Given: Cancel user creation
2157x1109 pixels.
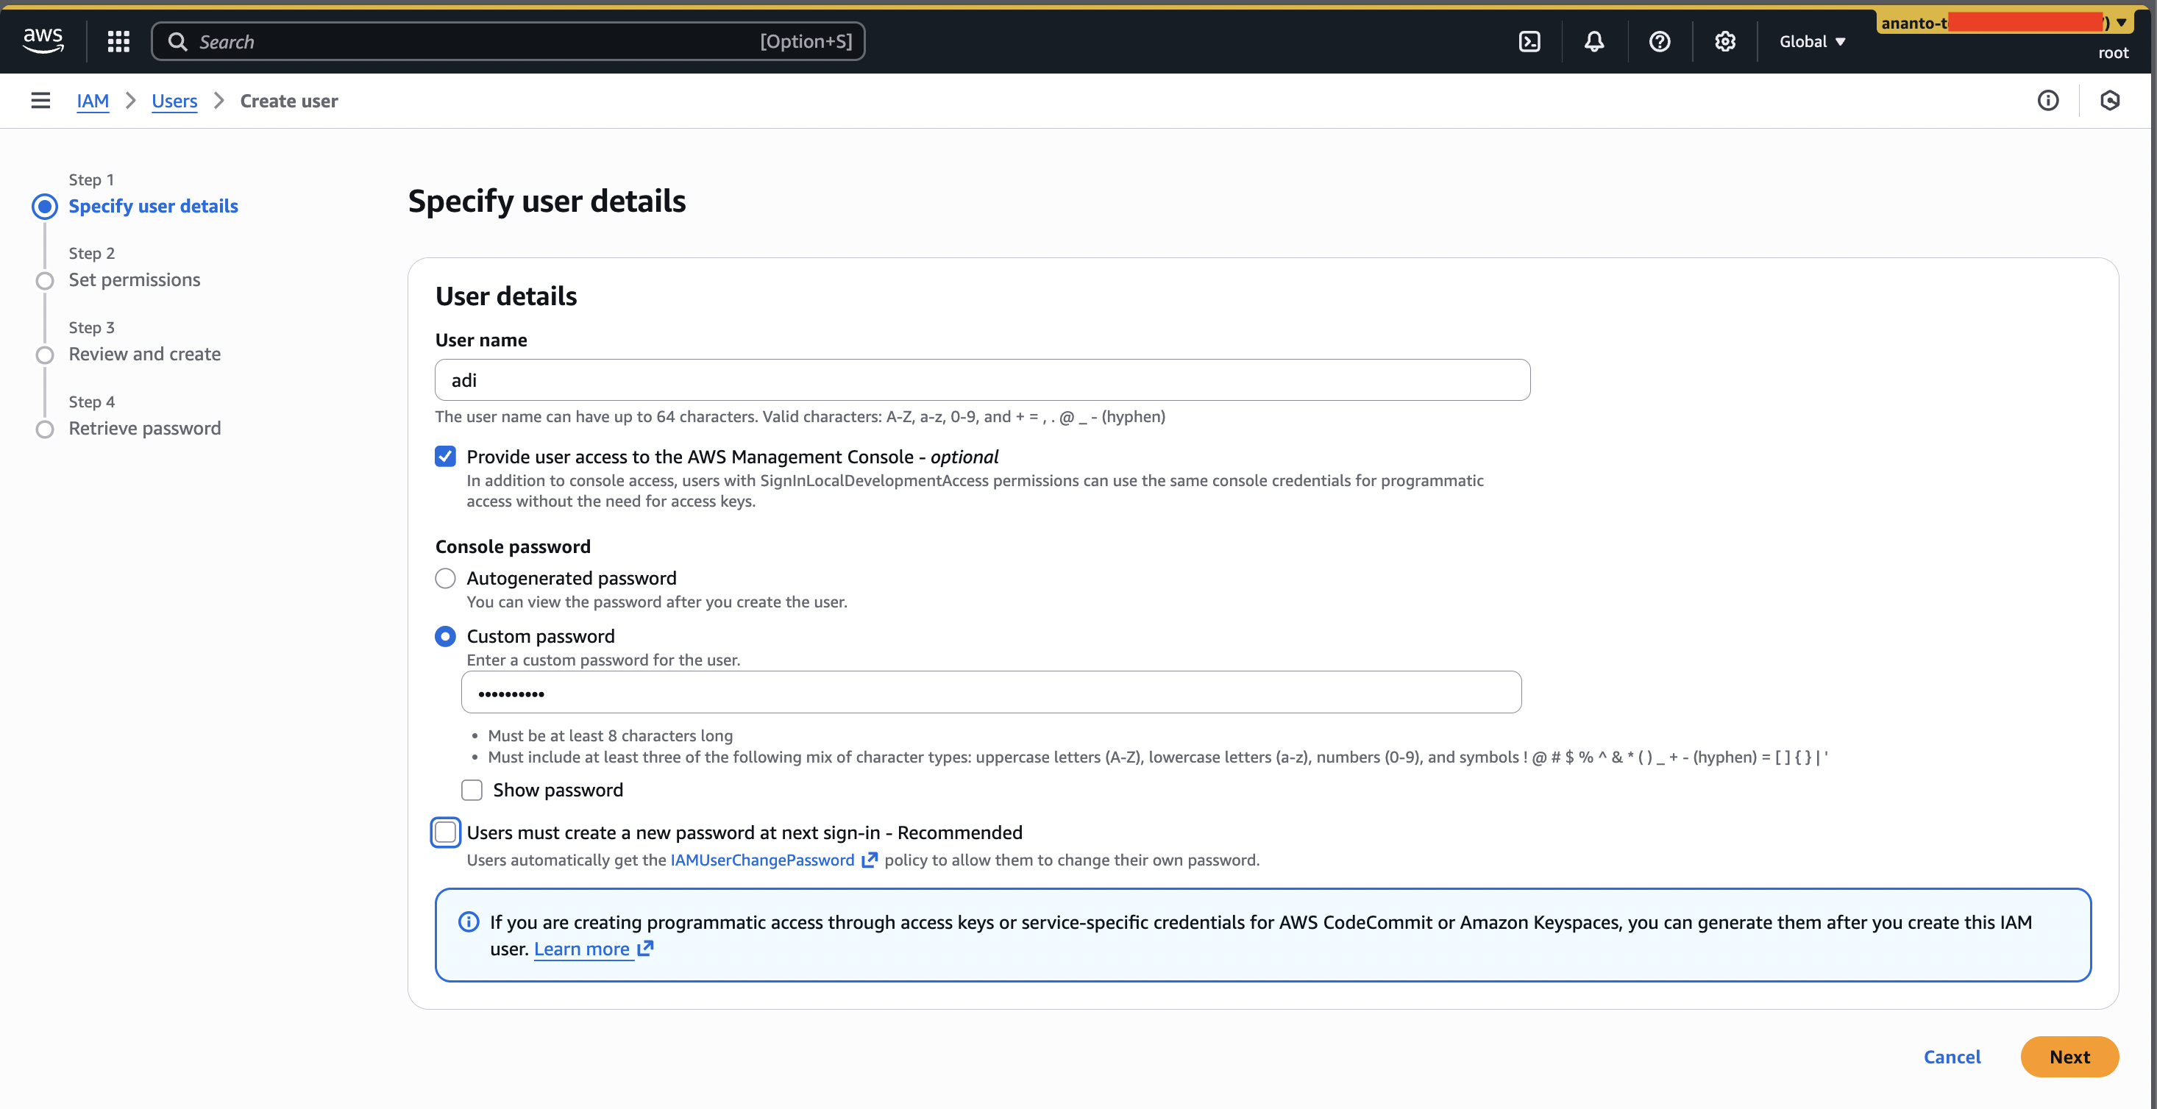Looking at the screenshot, I should pos(1952,1056).
